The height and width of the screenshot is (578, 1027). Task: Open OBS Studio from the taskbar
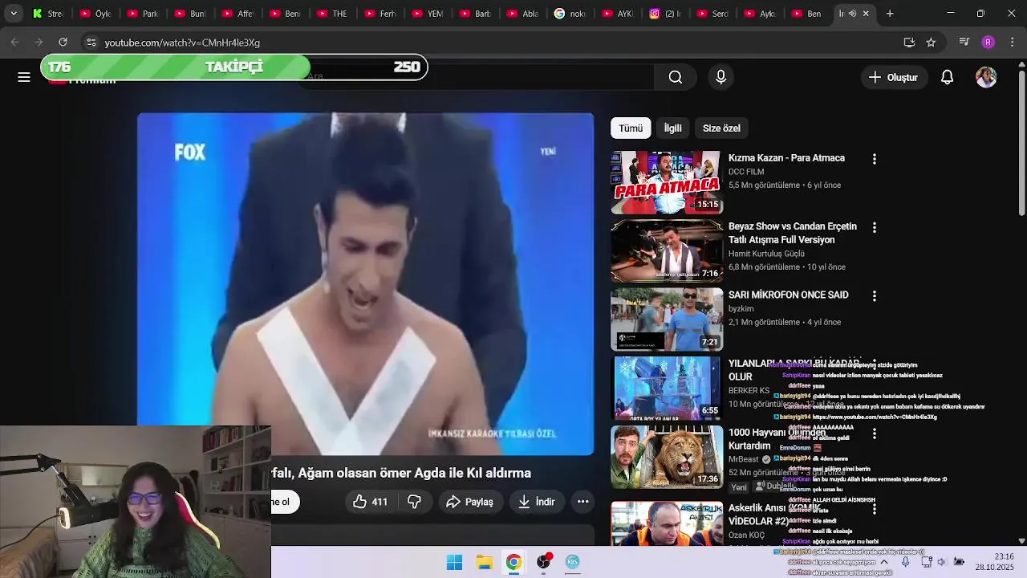pos(544,562)
